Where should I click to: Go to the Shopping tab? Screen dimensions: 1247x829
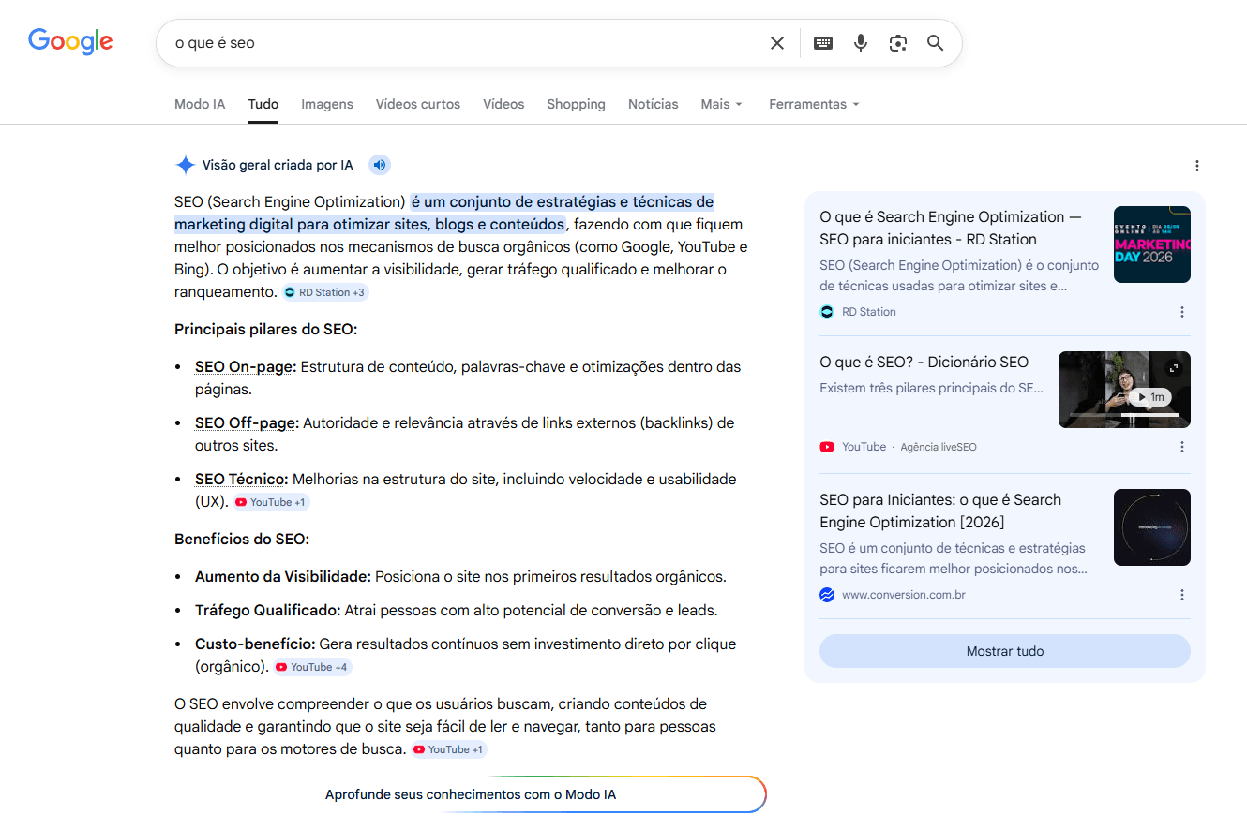[x=576, y=104]
